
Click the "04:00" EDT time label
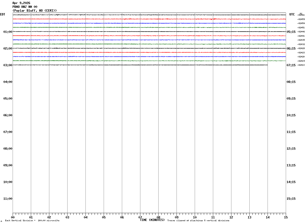8,82
